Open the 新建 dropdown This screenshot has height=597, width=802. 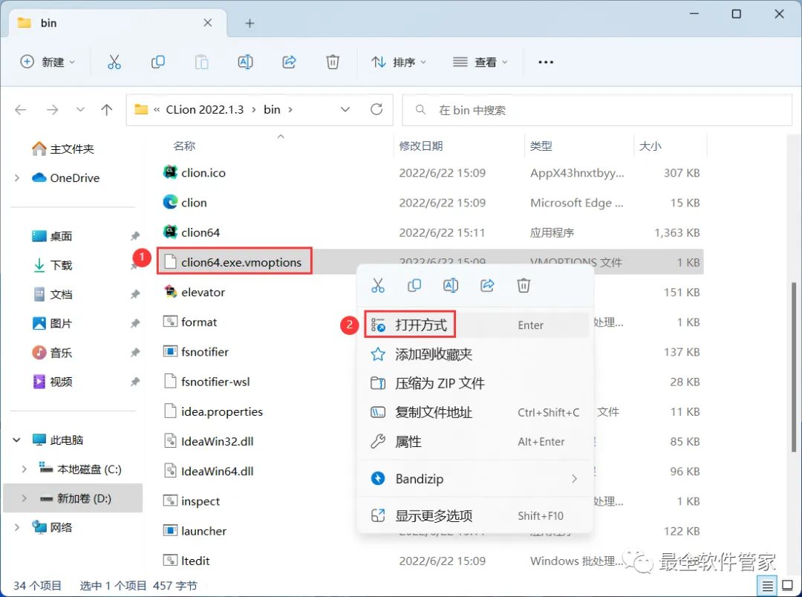click(48, 62)
